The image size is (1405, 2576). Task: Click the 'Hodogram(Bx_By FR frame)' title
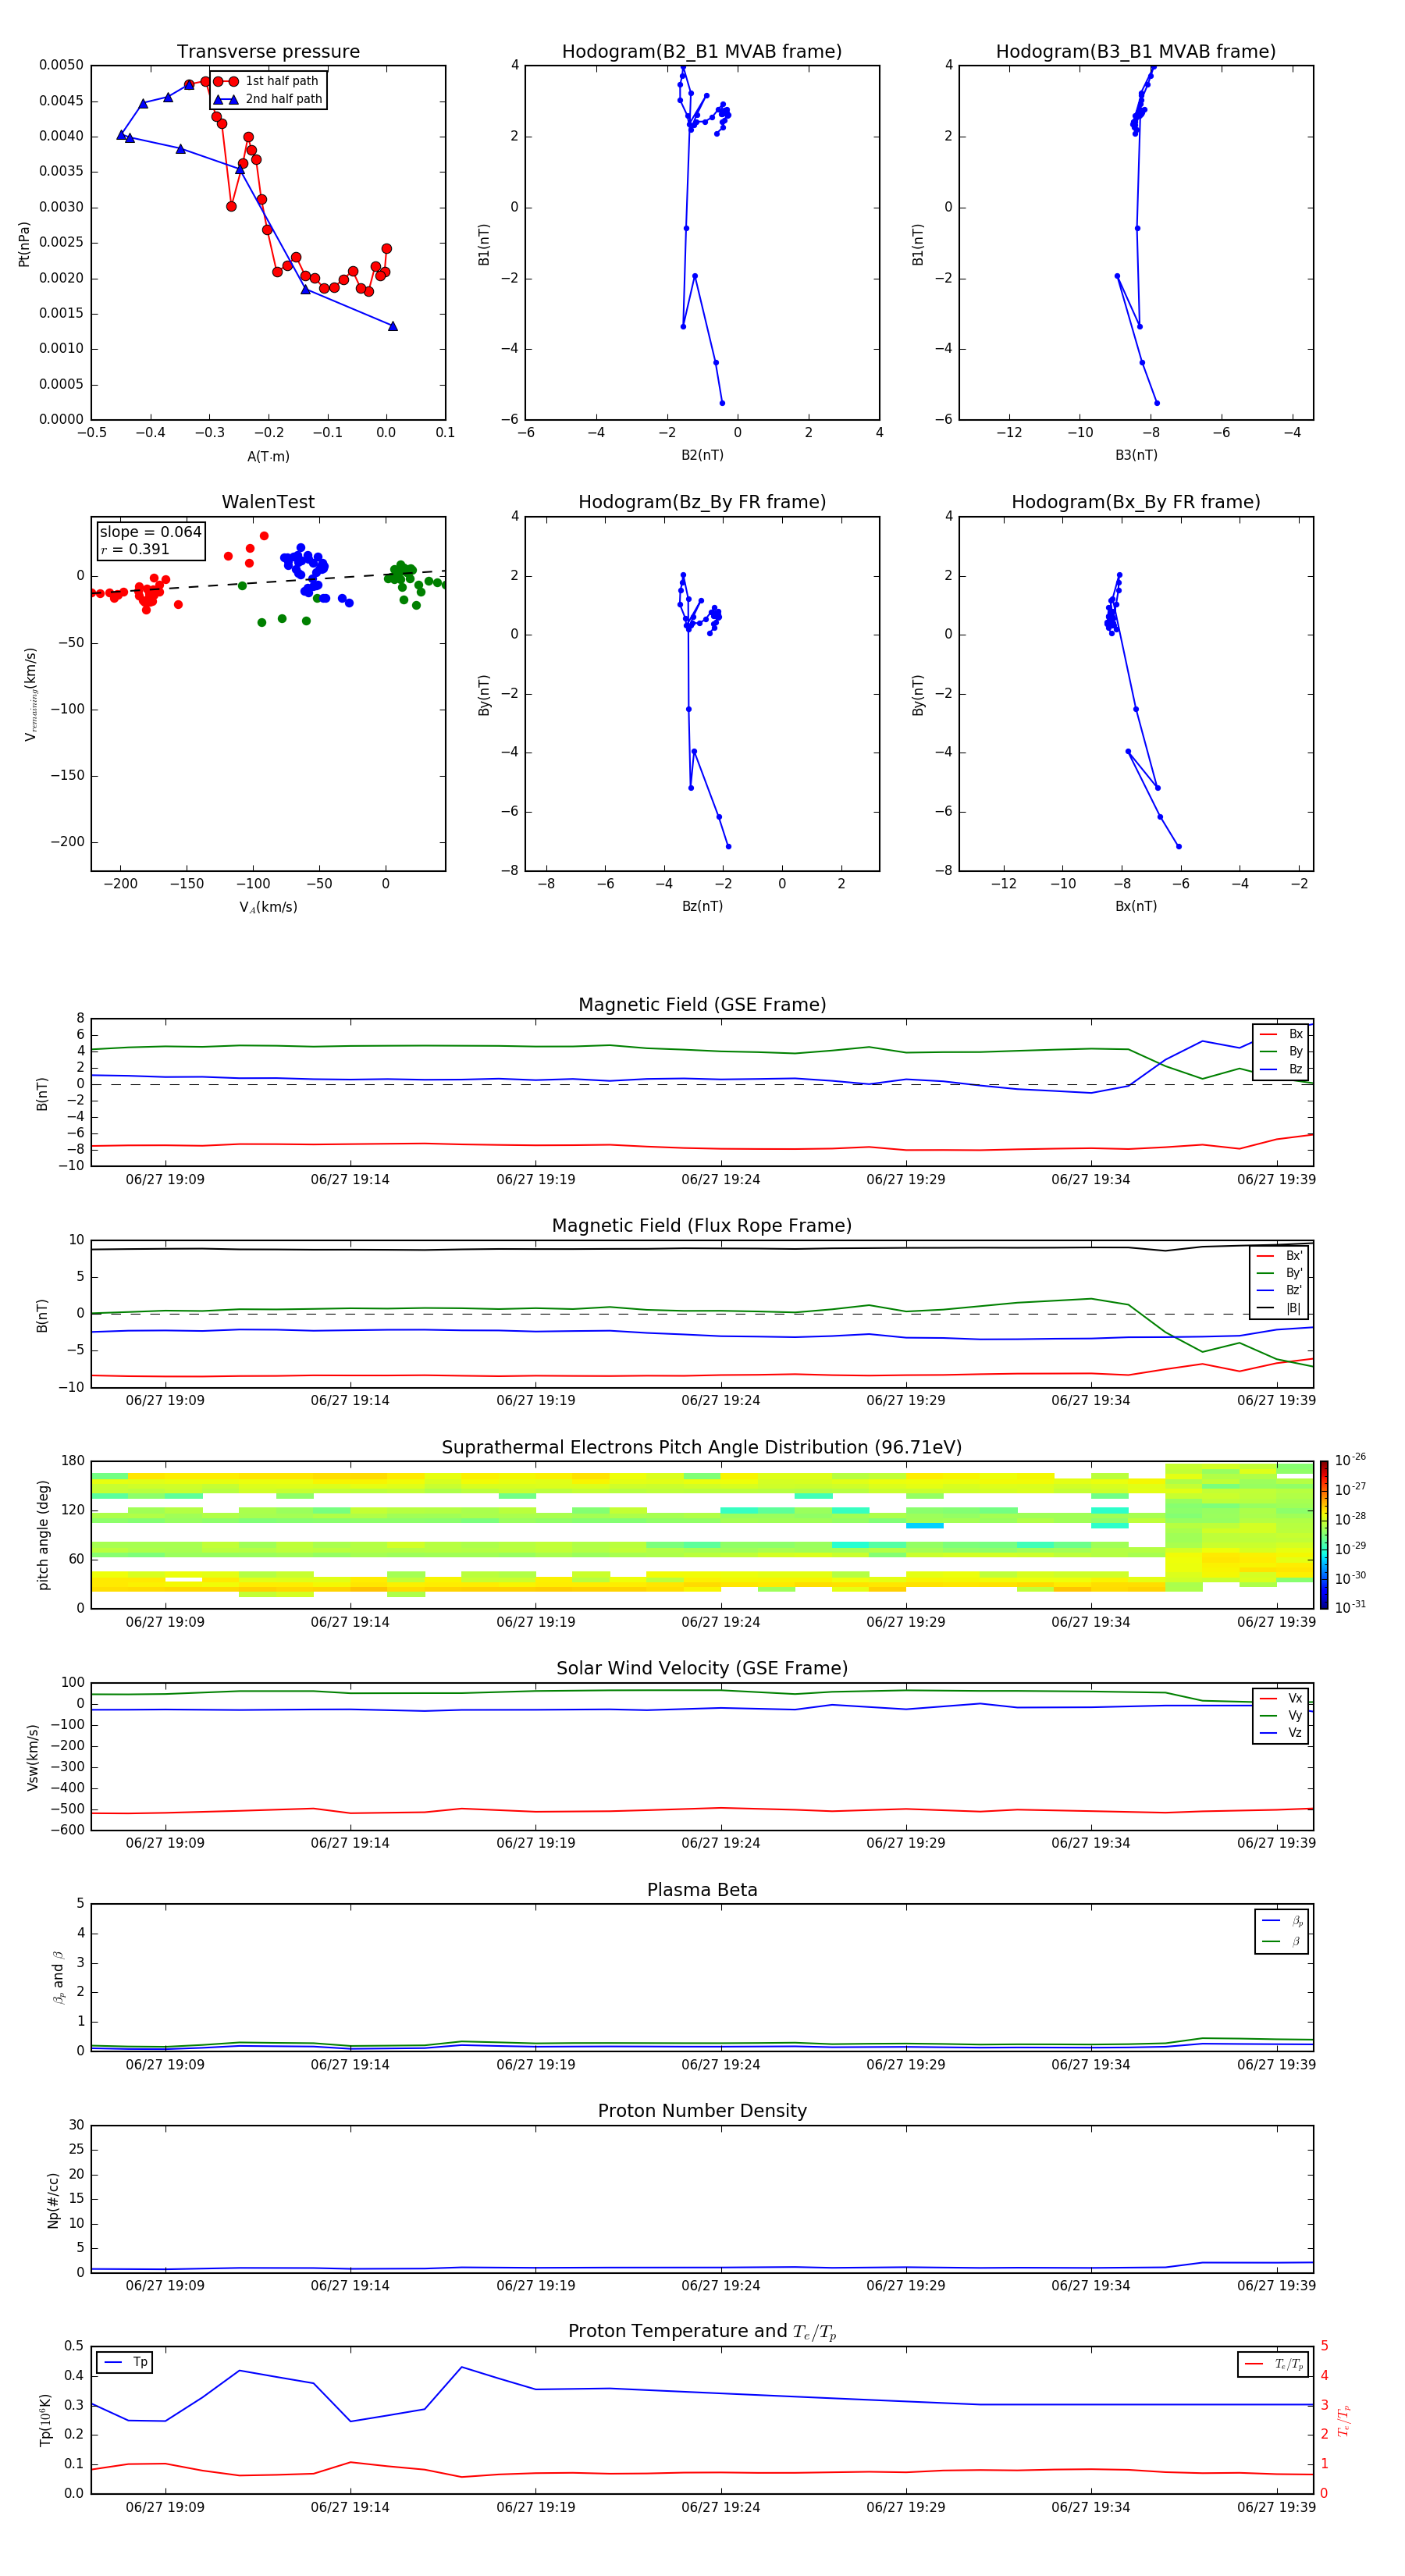1136,502
